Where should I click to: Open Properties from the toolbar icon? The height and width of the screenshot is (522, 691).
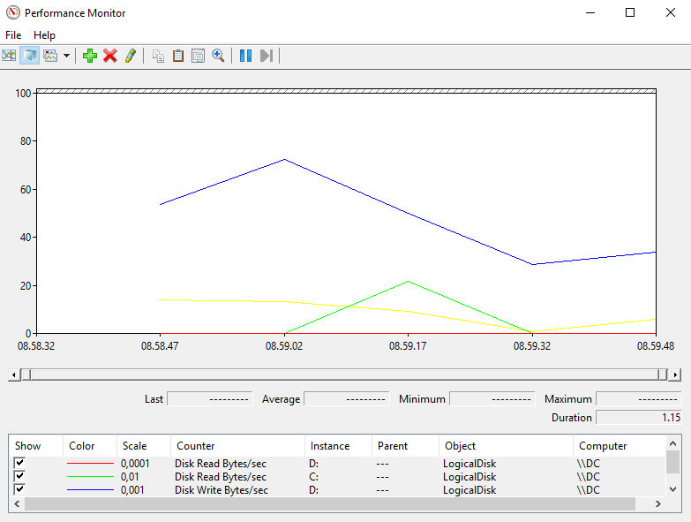198,56
